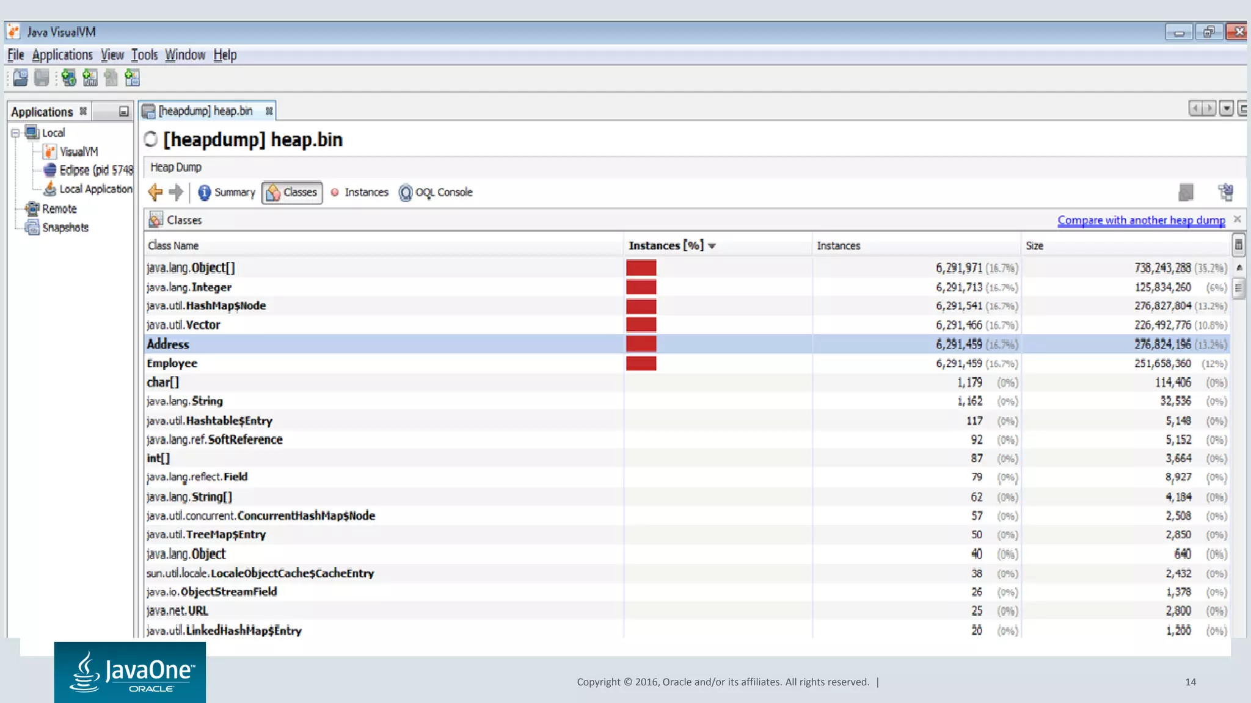Screen dimensions: 1251x703
Task: Select the heap.bin heapdump tab
Action: [x=205, y=110]
